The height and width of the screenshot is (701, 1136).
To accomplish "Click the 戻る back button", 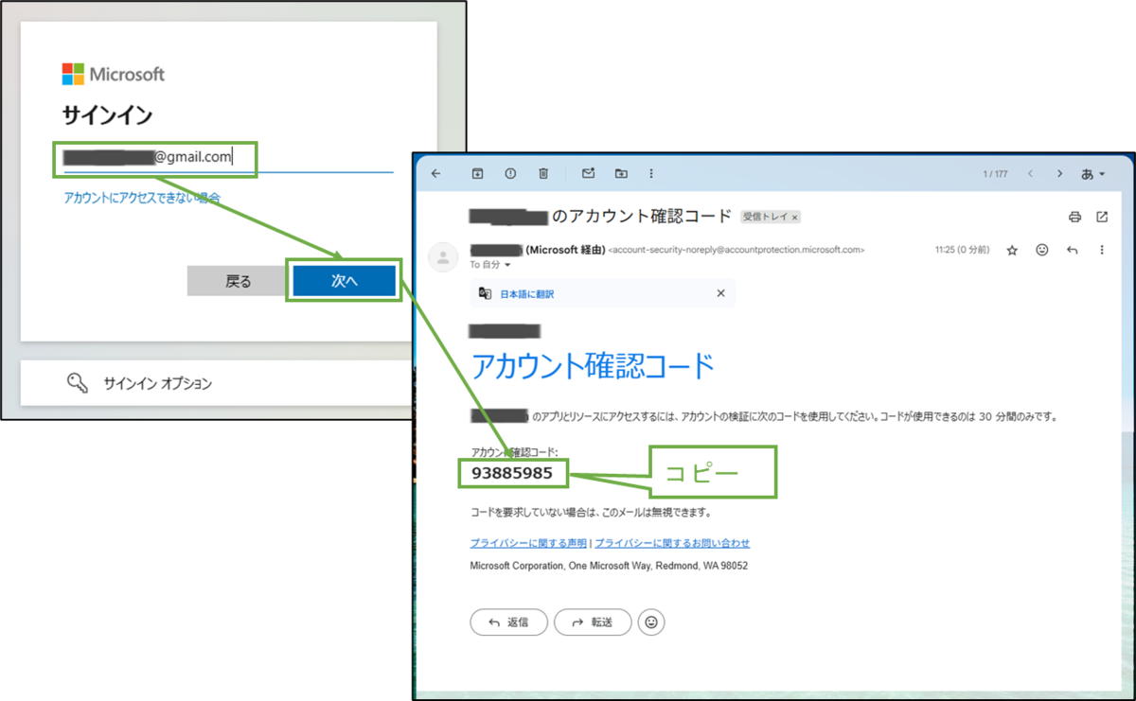I will [x=239, y=281].
